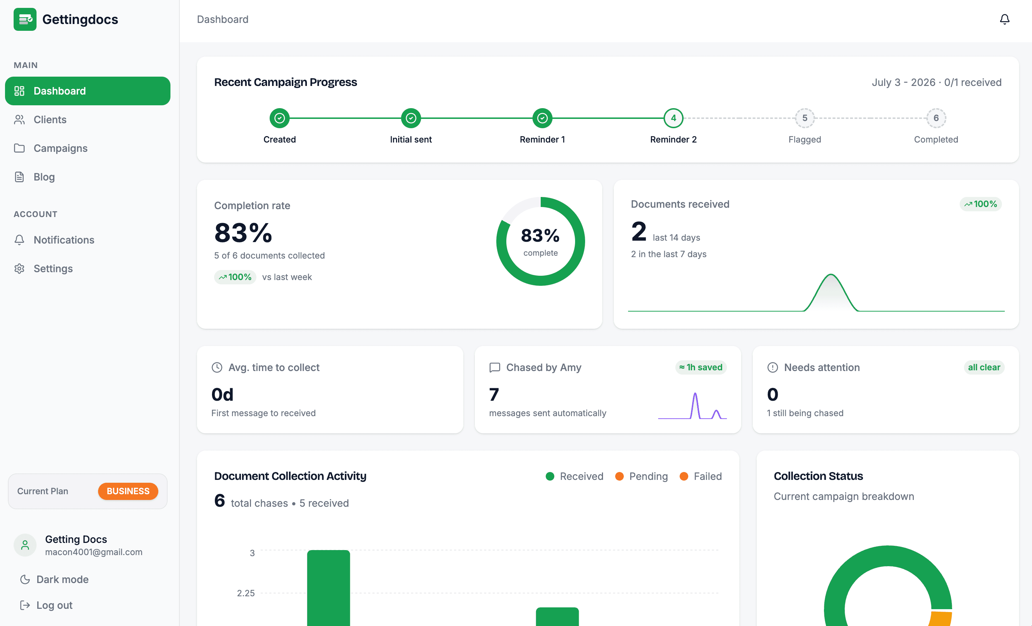Click the Blog document icon
1032x626 pixels.
click(x=19, y=177)
